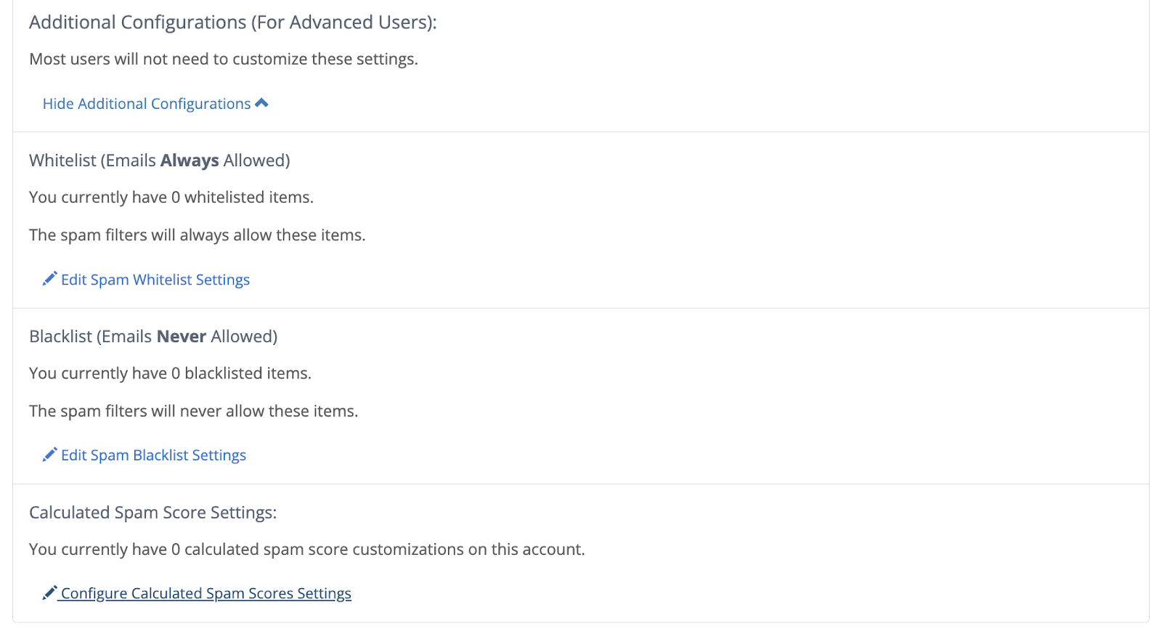Click 'spam filters will always allow' sentence

coord(197,235)
